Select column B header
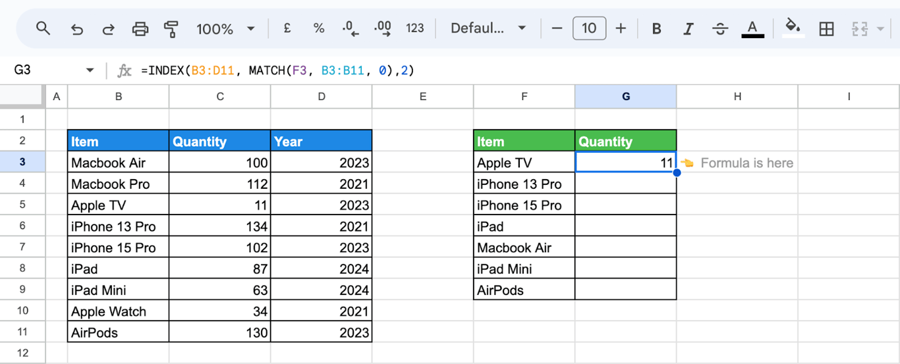Viewport: 900px width, 364px height. pyautogui.click(x=118, y=96)
